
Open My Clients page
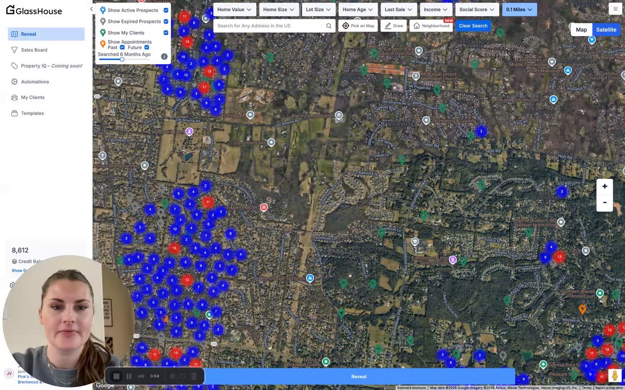(46, 97)
